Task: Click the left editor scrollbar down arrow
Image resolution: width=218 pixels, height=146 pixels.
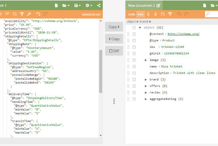Action: click(x=101, y=135)
